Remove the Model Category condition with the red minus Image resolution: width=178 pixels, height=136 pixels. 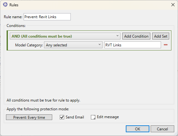click(166, 45)
